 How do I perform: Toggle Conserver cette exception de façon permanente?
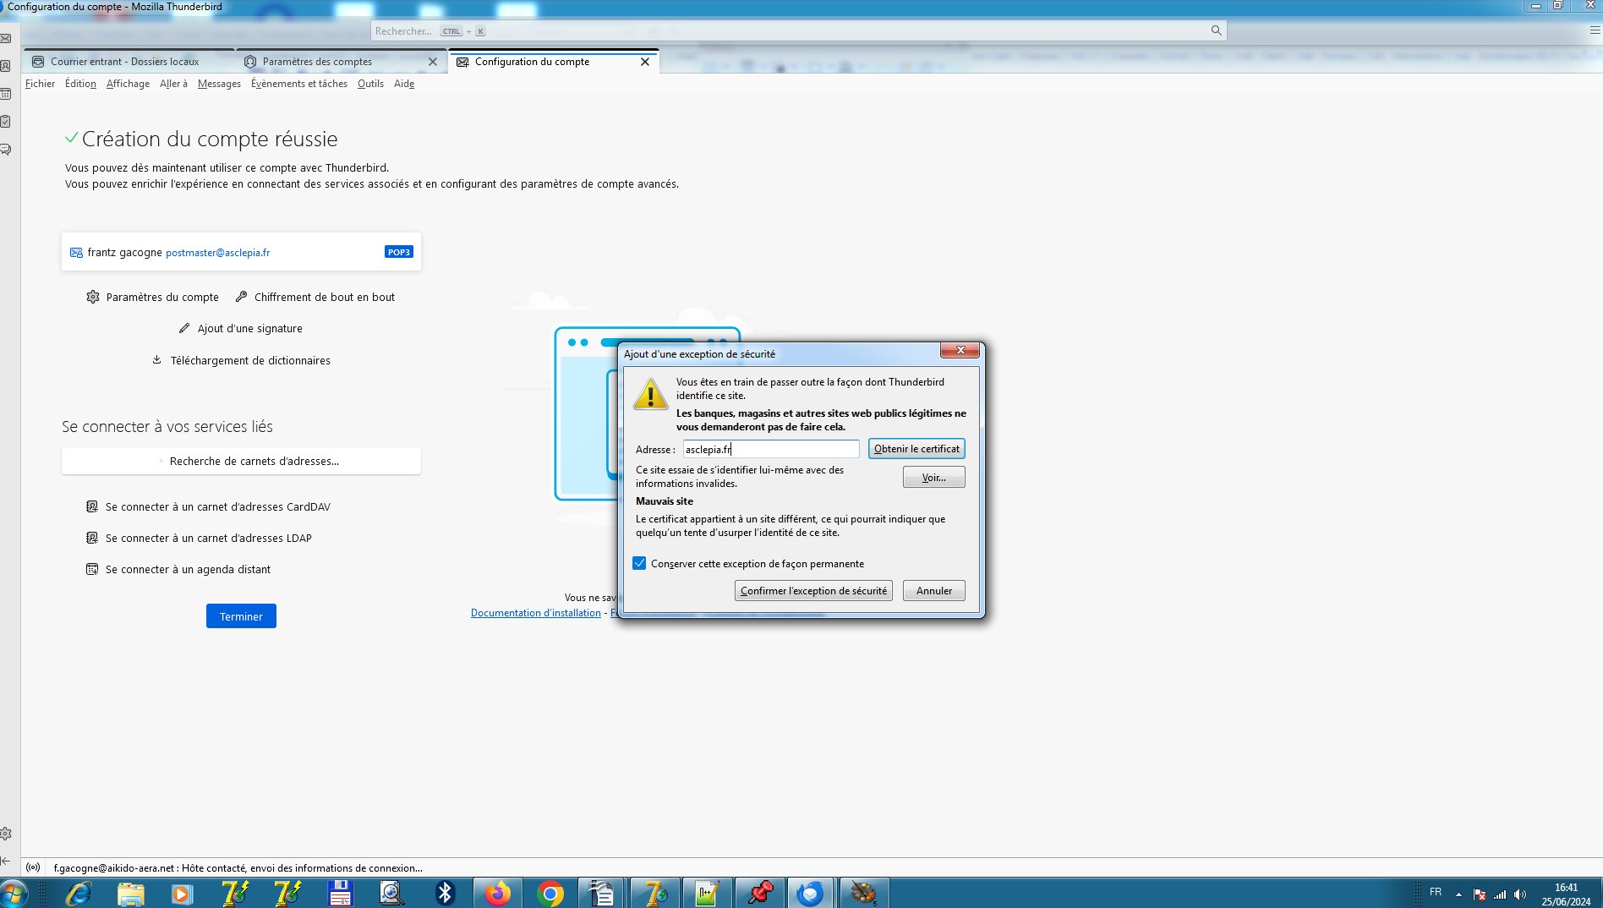click(x=640, y=564)
